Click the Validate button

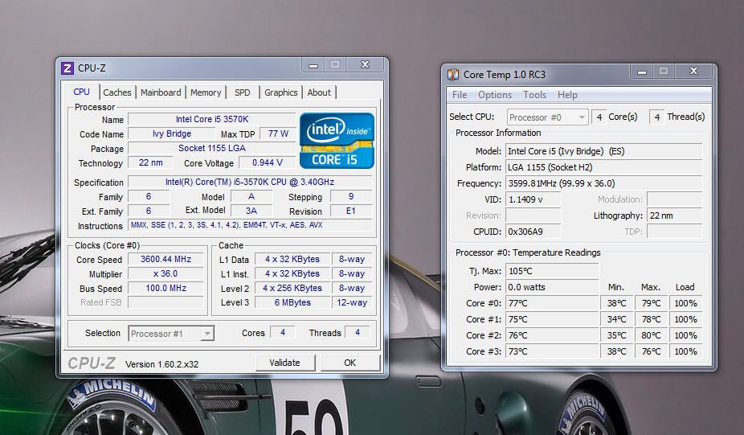point(284,363)
